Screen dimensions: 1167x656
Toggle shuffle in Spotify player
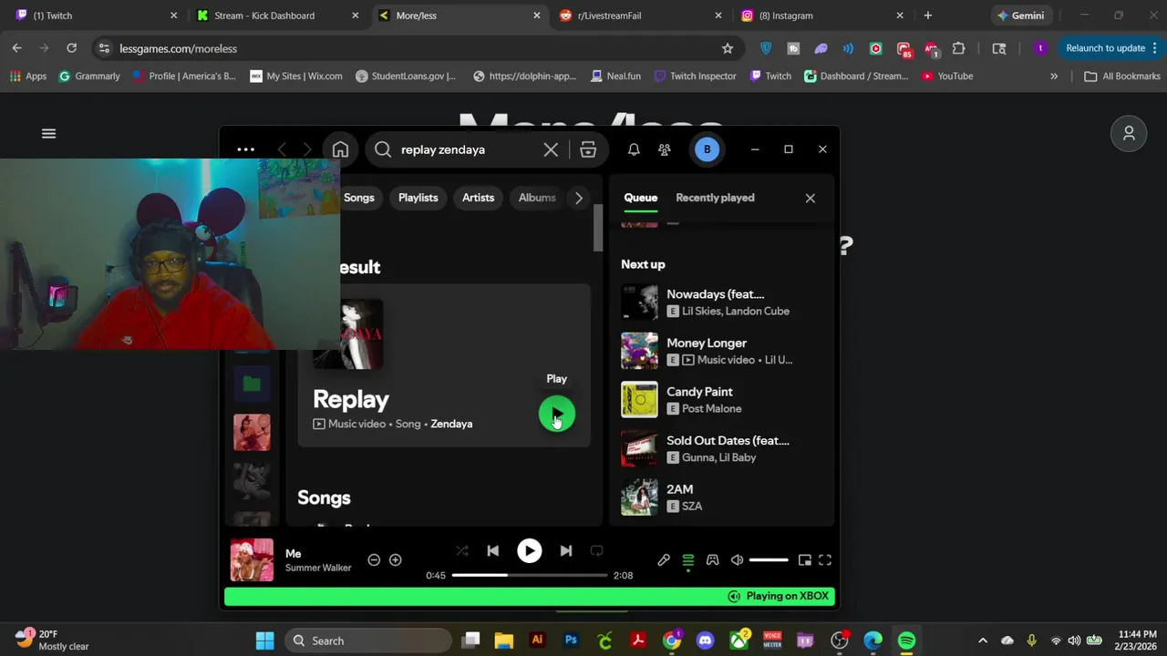click(462, 551)
